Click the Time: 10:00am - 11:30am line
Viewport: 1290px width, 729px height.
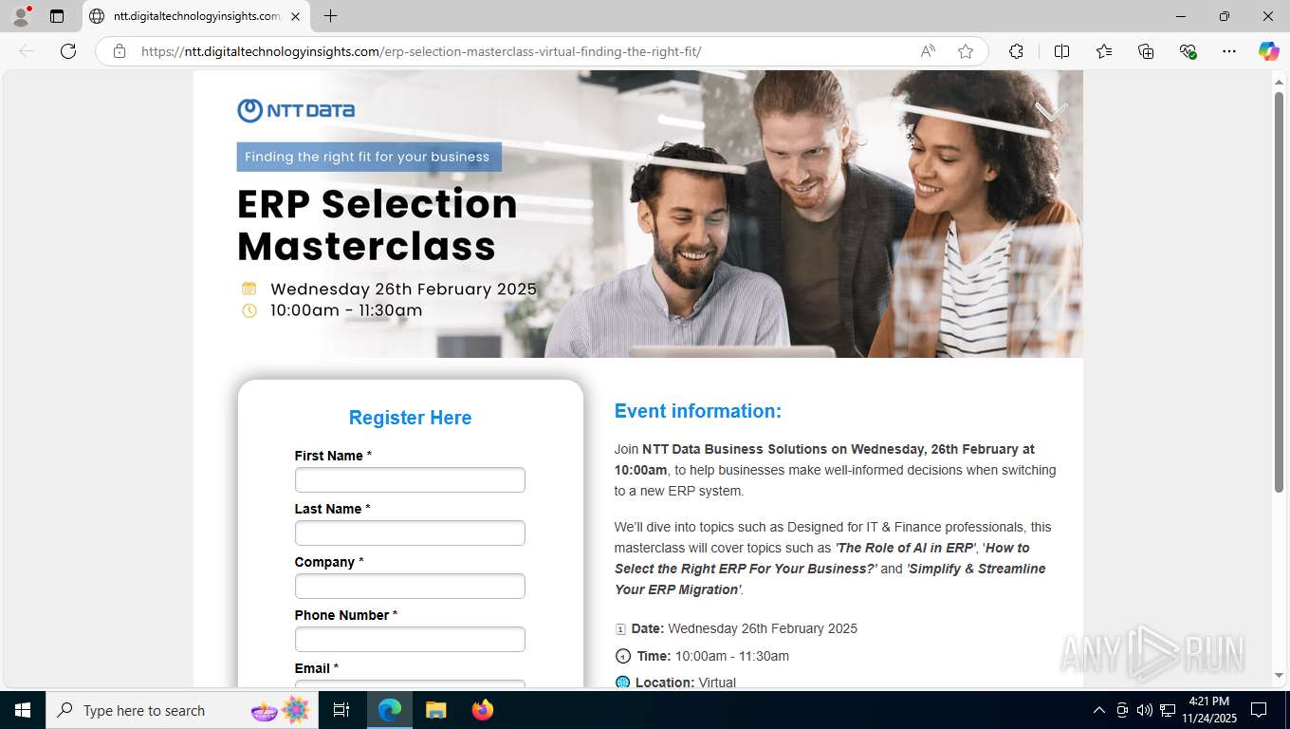[x=702, y=656]
